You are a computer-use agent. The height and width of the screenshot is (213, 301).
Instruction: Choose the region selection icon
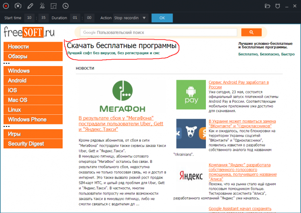pos(53,6)
